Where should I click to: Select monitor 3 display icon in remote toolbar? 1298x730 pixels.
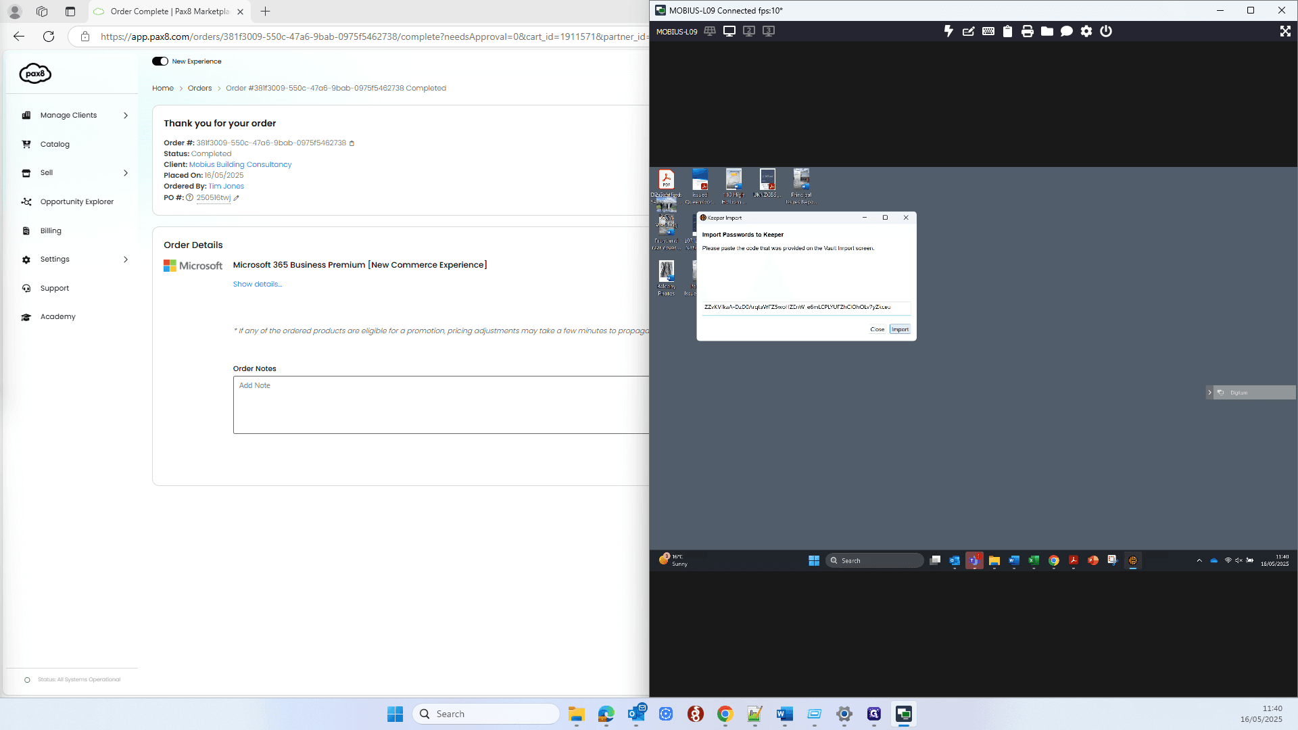(x=769, y=31)
